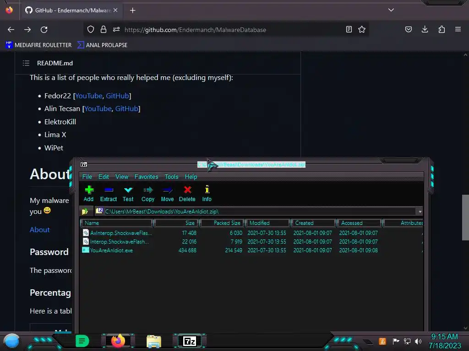Open Firefox extensions icon
Image resolution: width=469 pixels, height=351 pixels.
[442, 29]
